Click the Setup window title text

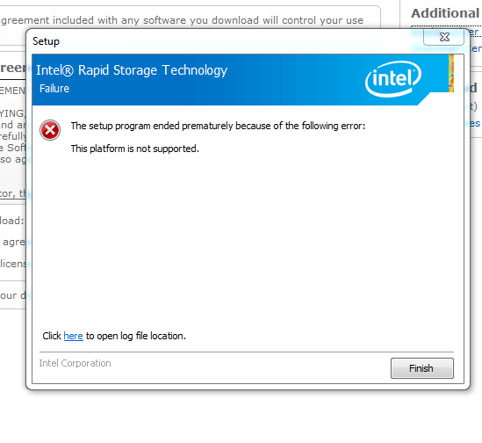tap(47, 41)
